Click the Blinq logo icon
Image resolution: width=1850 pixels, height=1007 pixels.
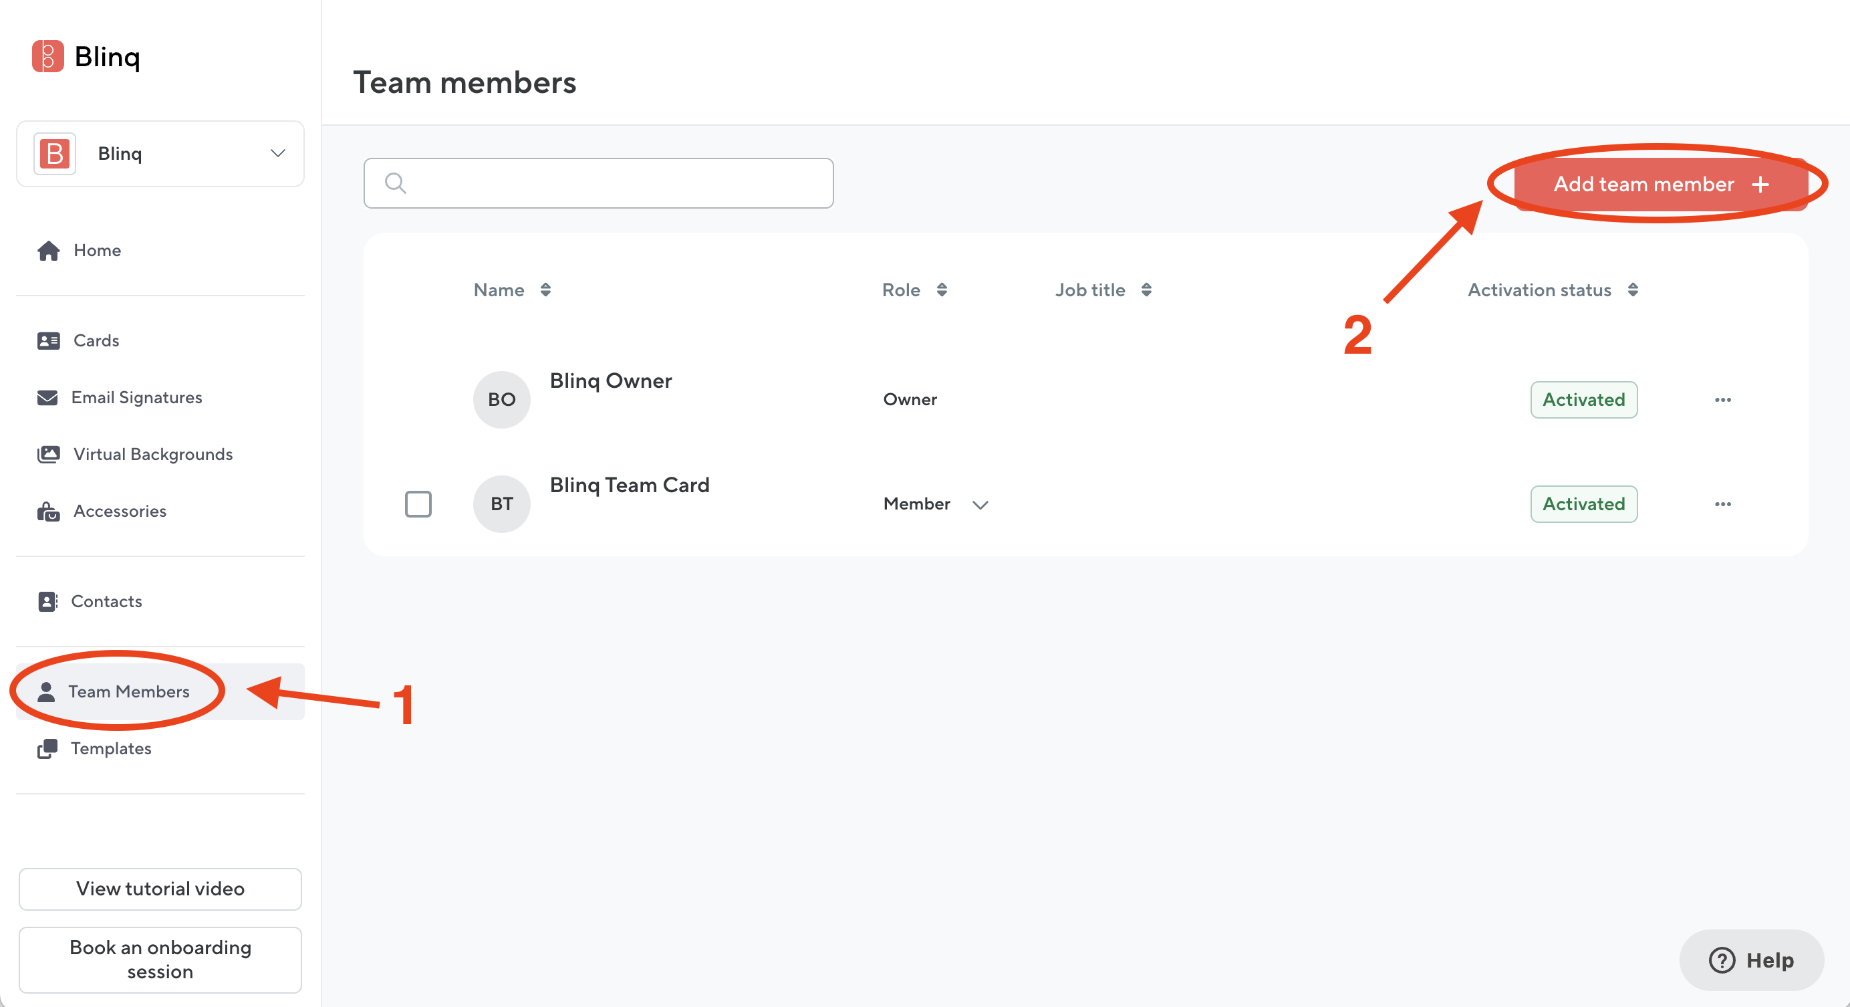pyautogui.click(x=48, y=56)
